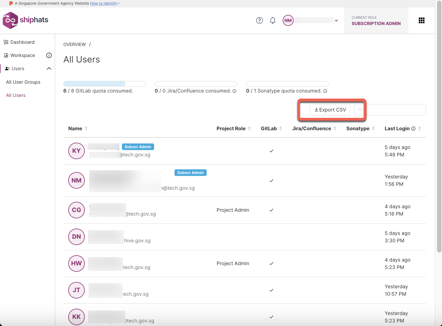The image size is (442, 326).
Task: Click the search magnifier icon
Action: (360, 110)
